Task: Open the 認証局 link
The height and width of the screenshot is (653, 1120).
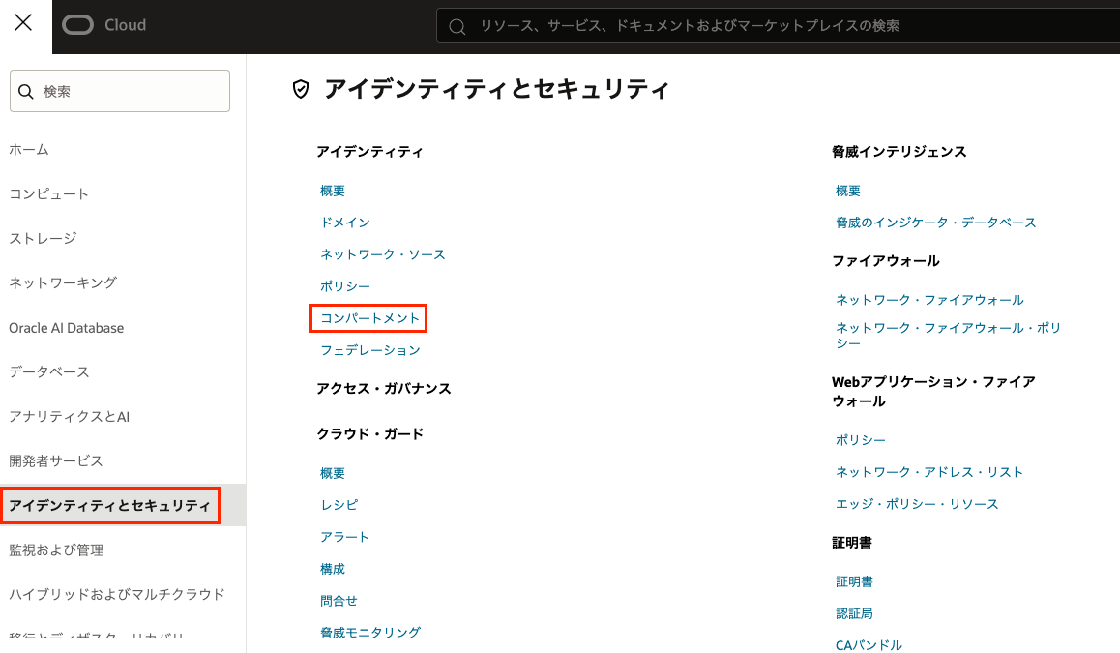Action: [854, 613]
